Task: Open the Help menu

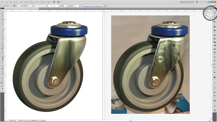Action: [x=48, y=2]
